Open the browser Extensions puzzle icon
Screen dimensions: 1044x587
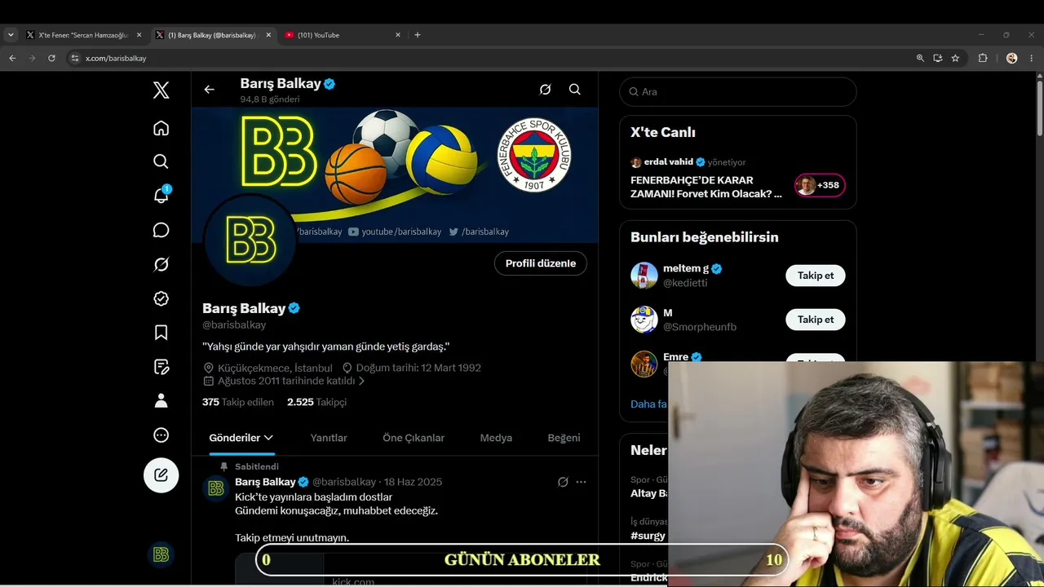(983, 58)
